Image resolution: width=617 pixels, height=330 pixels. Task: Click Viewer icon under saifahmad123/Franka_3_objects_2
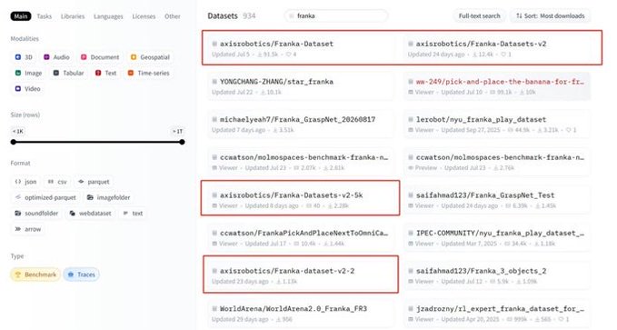point(411,281)
